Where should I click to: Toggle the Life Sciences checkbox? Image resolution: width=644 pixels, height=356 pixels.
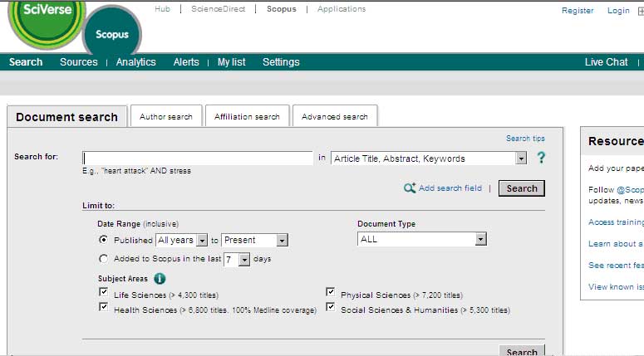104,292
